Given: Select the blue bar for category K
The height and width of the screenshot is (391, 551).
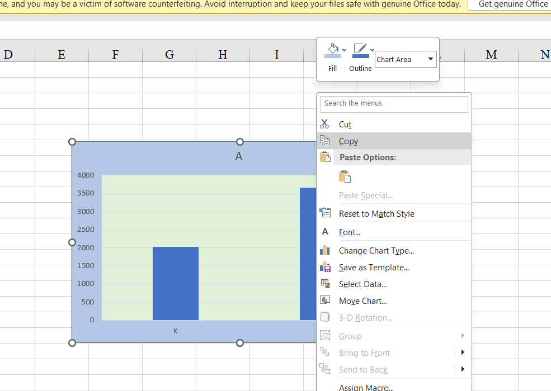Looking at the screenshot, I should click(x=175, y=284).
